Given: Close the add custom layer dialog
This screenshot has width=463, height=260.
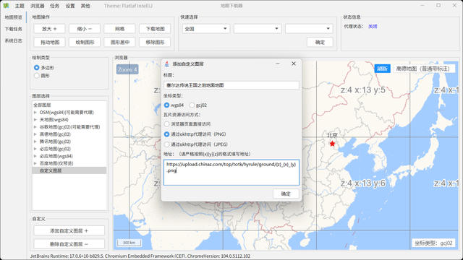Looking at the screenshot, I should (x=294, y=64).
